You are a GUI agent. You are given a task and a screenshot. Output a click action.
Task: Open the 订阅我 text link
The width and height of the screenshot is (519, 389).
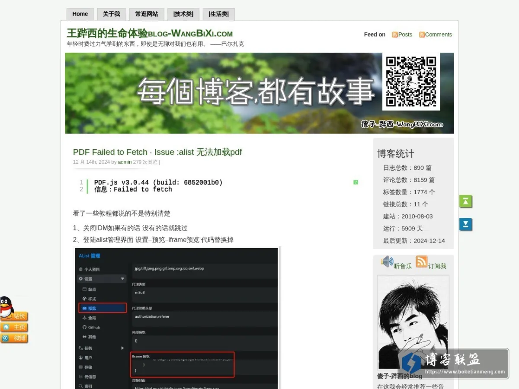(437, 266)
